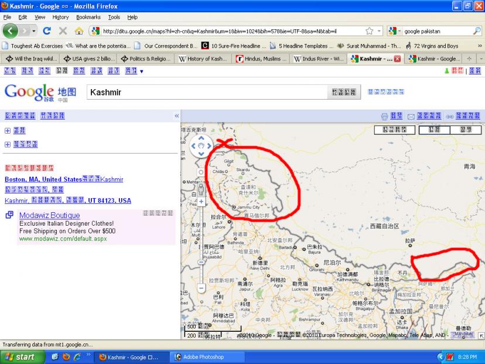Open the File menu
485x364 pixels.
pyautogui.click(x=7, y=18)
